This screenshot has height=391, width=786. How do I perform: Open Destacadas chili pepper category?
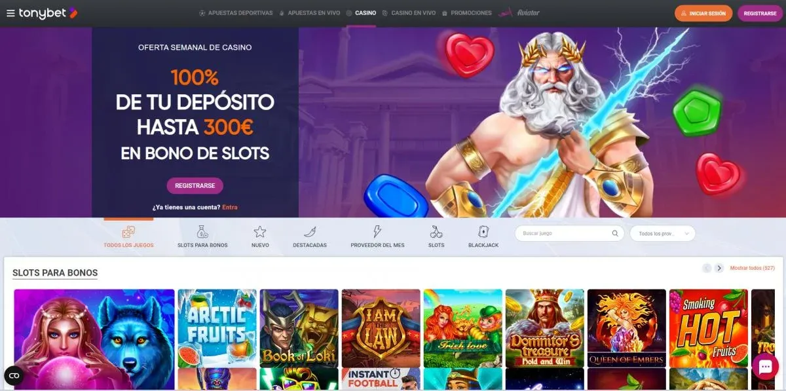coord(310,232)
